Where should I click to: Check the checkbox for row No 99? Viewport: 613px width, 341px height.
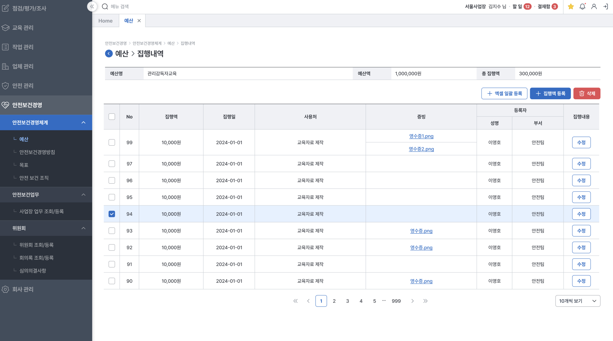point(112,142)
